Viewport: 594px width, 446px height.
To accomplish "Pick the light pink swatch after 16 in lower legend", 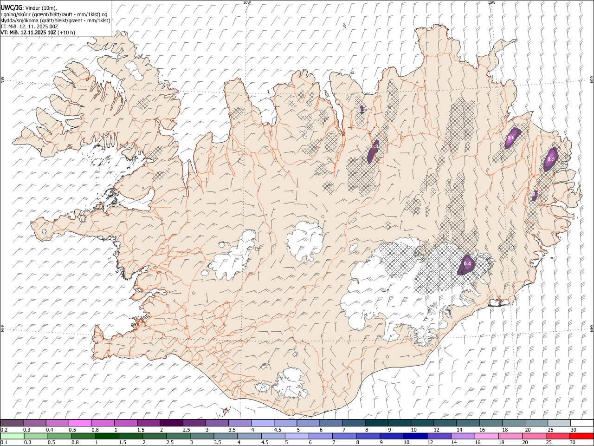I will [486, 436].
